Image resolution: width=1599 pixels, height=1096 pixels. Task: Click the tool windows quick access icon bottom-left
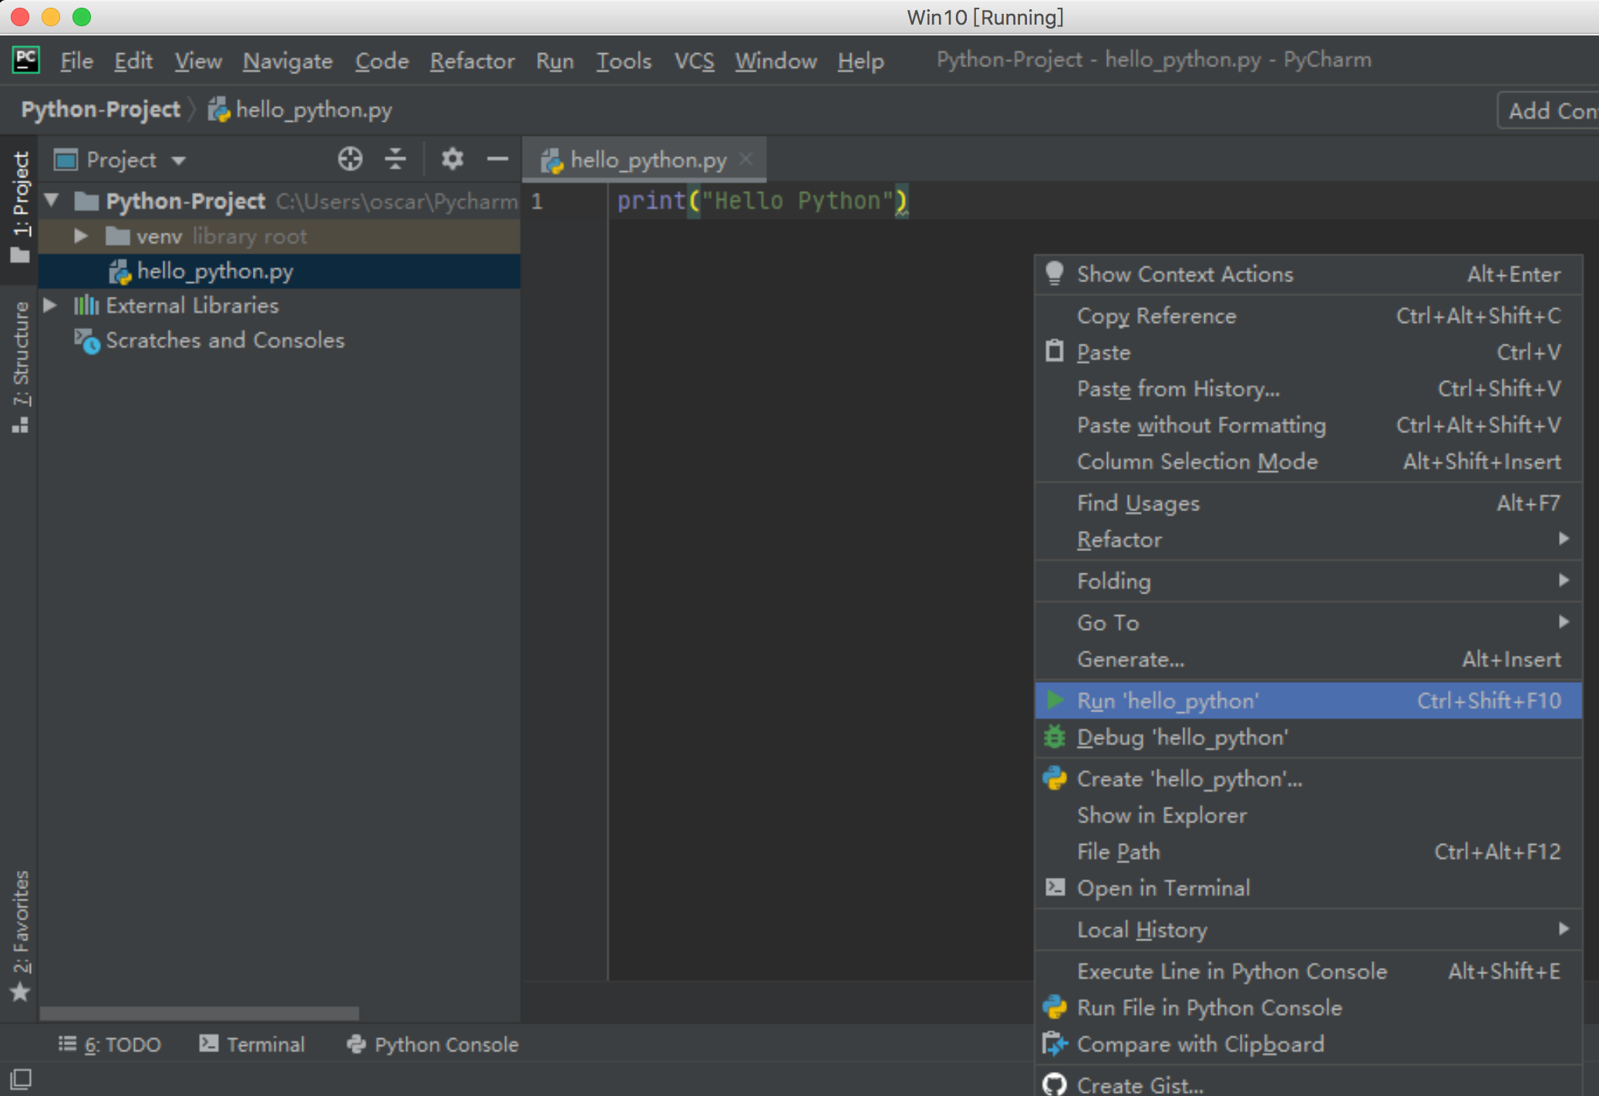[x=21, y=1079]
